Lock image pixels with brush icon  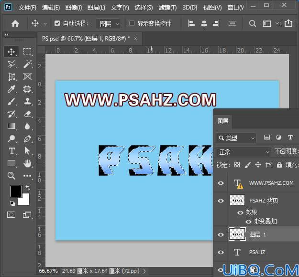pos(247,165)
